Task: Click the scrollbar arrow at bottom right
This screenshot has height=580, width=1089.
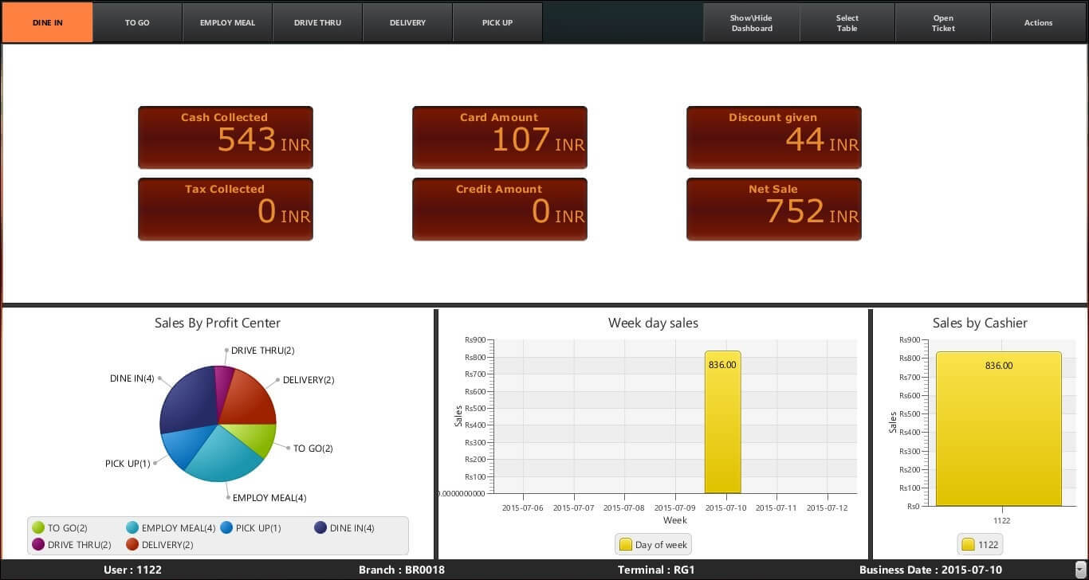Action: pyautogui.click(x=1082, y=570)
